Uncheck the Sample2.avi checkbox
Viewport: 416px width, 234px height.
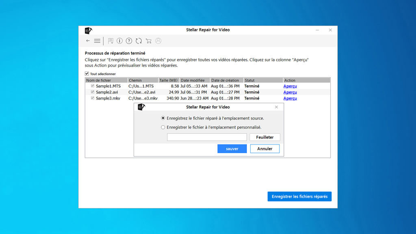[x=93, y=92]
